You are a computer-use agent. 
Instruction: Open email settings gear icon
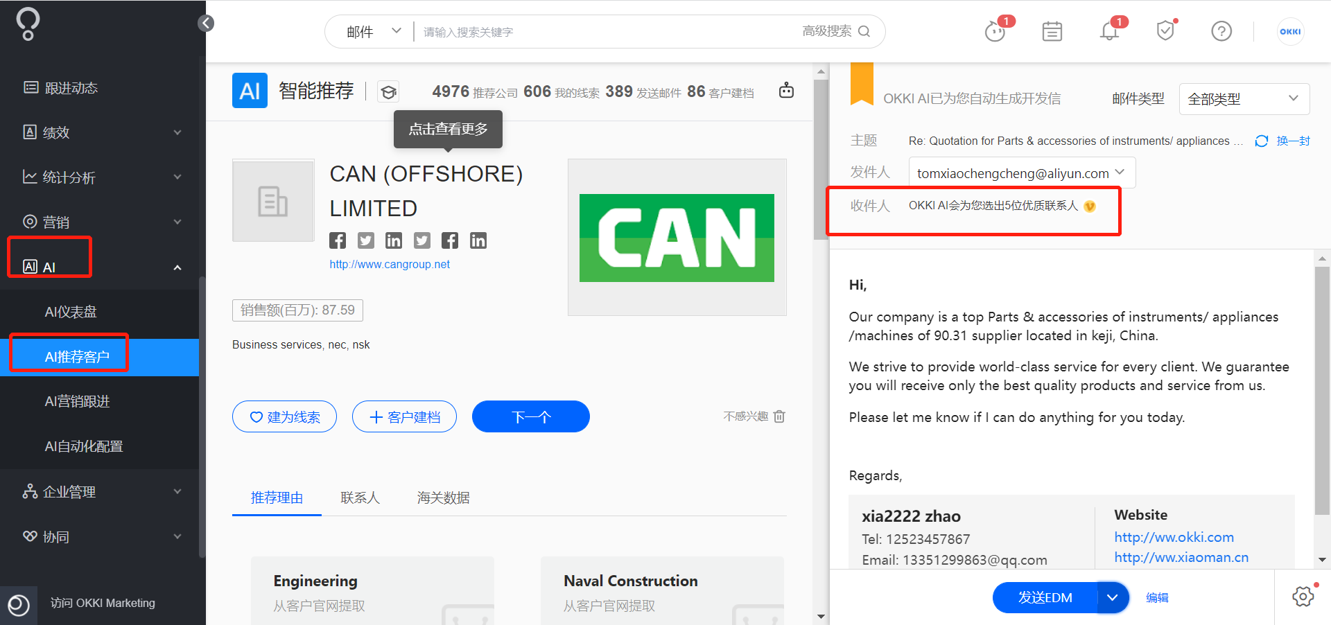pyautogui.click(x=1303, y=597)
